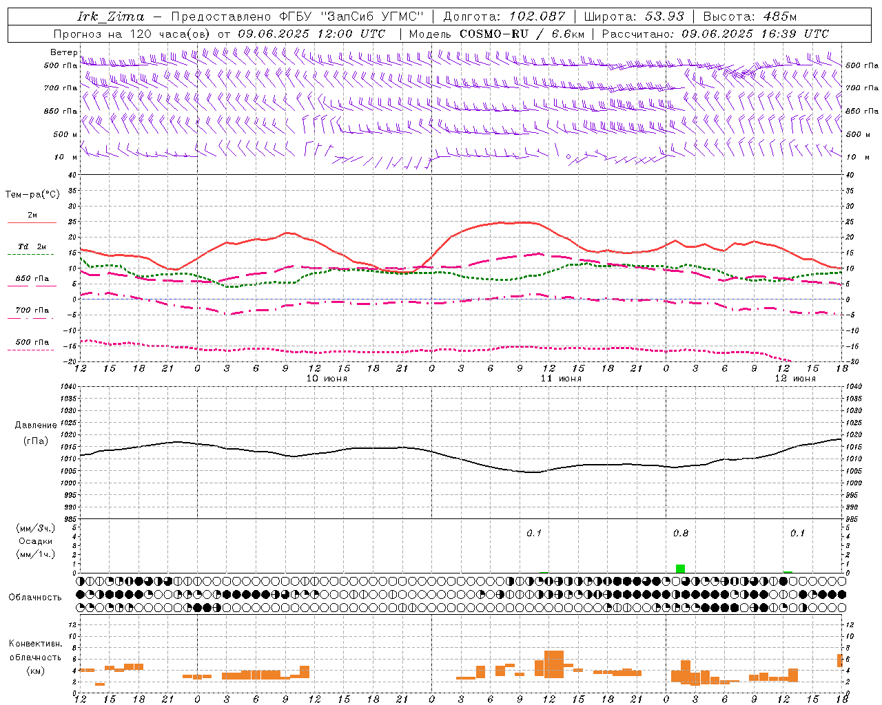Click the "500 гПа" entry in the temperature legend
Viewport: 882px width, 705px height.
point(32,342)
